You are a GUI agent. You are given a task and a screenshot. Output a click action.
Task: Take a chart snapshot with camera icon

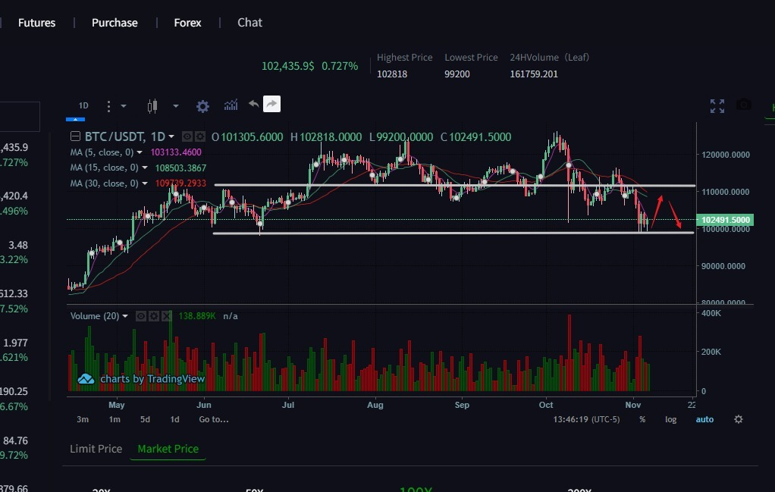[x=743, y=105]
